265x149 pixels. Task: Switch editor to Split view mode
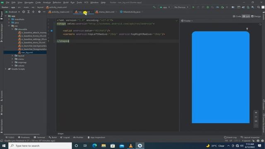tap(246, 17)
